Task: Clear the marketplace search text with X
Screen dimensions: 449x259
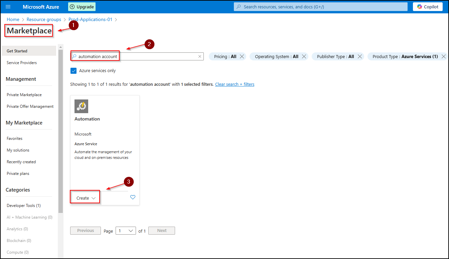Action: (200, 56)
